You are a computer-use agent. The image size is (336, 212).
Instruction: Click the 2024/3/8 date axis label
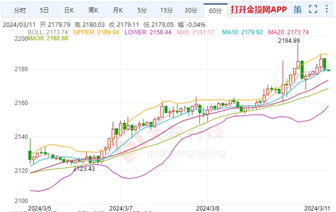(x=208, y=208)
